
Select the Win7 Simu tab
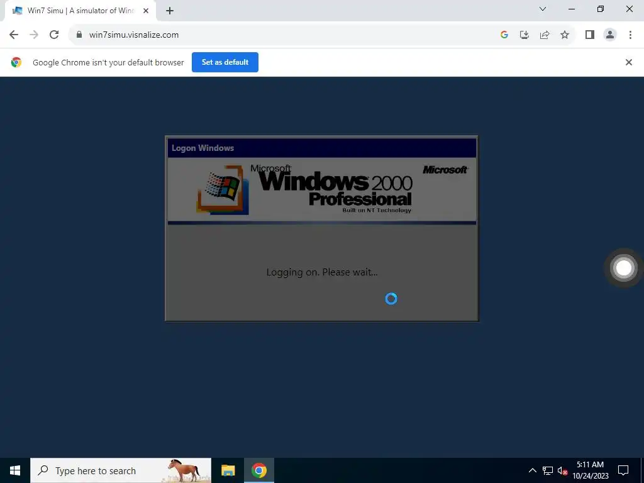coord(80,11)
